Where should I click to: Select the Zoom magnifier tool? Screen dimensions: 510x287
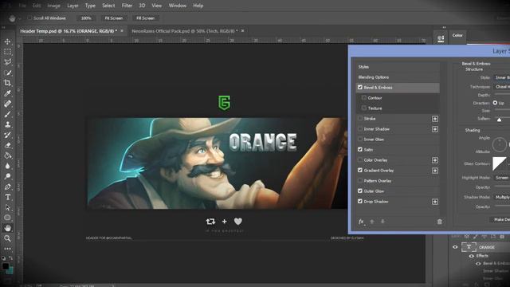[x=7, y=238]
